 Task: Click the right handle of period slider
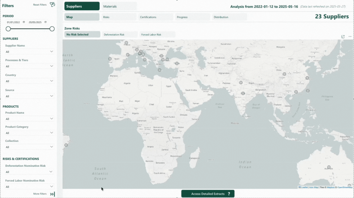pyautogui.click(x=52, y=29)
